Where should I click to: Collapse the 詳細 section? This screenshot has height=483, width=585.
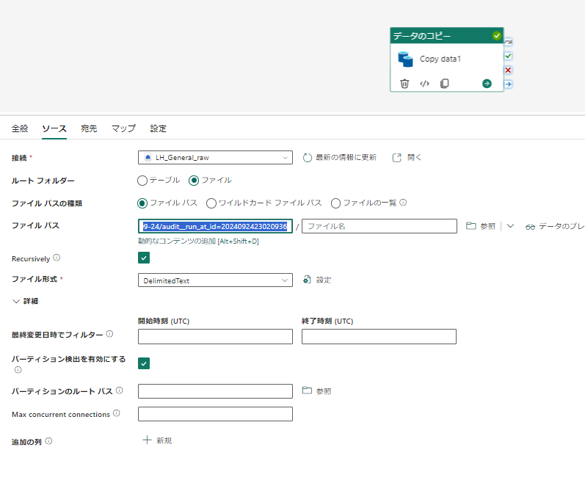[26, 301]
